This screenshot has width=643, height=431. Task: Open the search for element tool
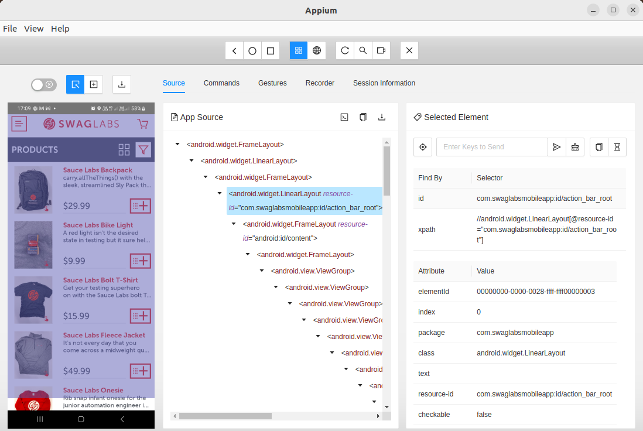363,51
